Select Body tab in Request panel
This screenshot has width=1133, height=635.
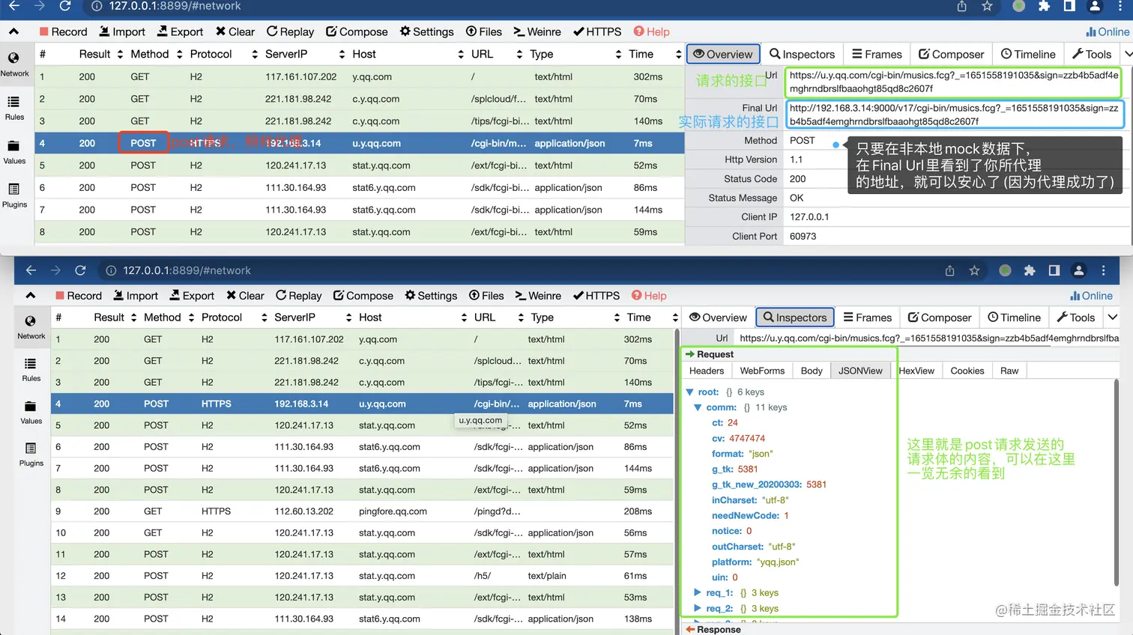pyautogui.click(x=812, y=371)
